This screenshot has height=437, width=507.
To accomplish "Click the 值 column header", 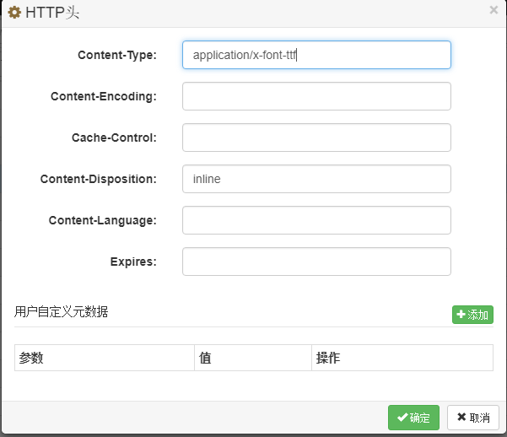I will pos(205,358).
